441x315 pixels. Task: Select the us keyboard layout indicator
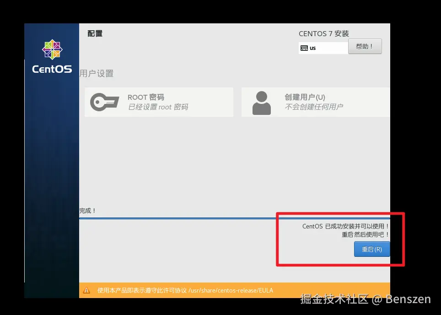(x=323, y=48)
